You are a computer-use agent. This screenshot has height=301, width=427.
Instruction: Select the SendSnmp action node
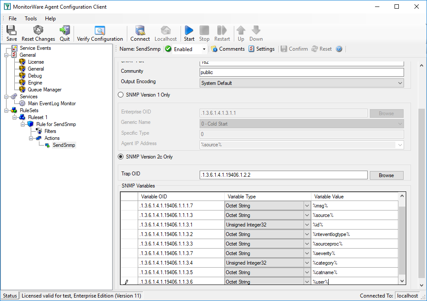pyautogui.click(x=64, y=145)
